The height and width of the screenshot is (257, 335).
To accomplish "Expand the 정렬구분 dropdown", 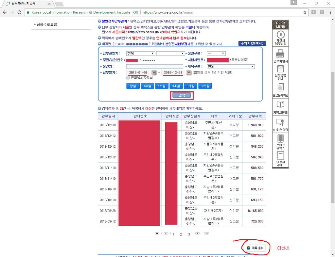I will click(216, 54).
